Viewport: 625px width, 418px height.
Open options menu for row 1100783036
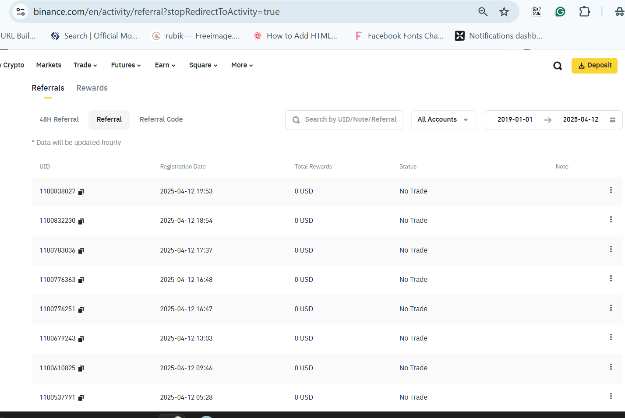(611, 249)
